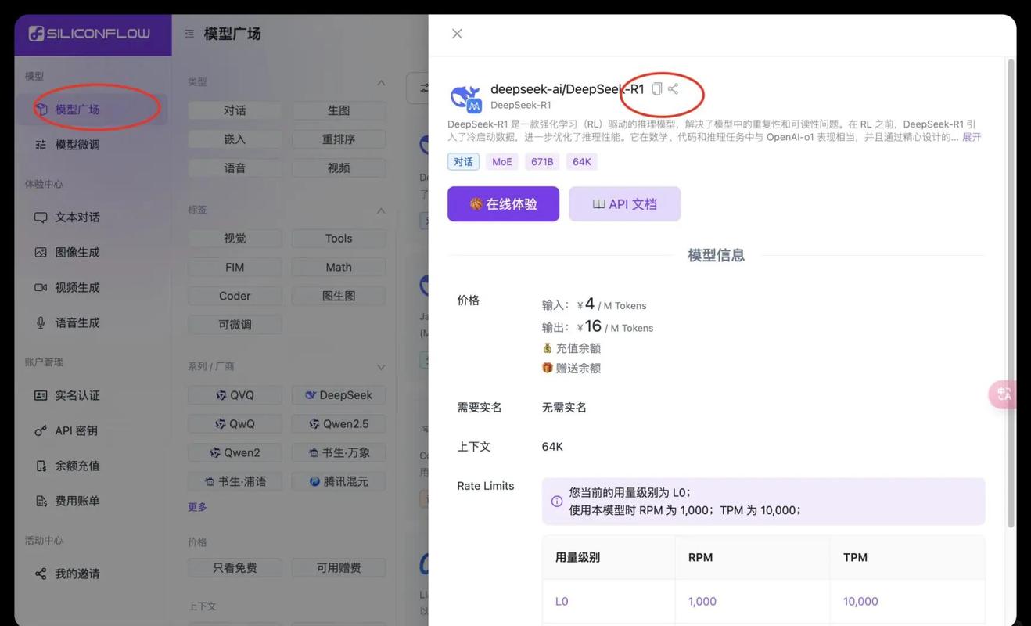Click the 视频生成 camera icon
1031x626 pixels.
pyautogui.click(x=41, y=288)
